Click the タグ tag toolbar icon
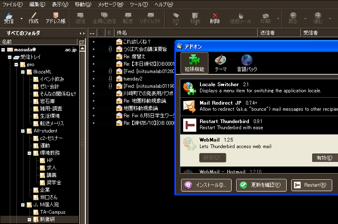This screenshot has width=338, height=224. tap(176, 18)
